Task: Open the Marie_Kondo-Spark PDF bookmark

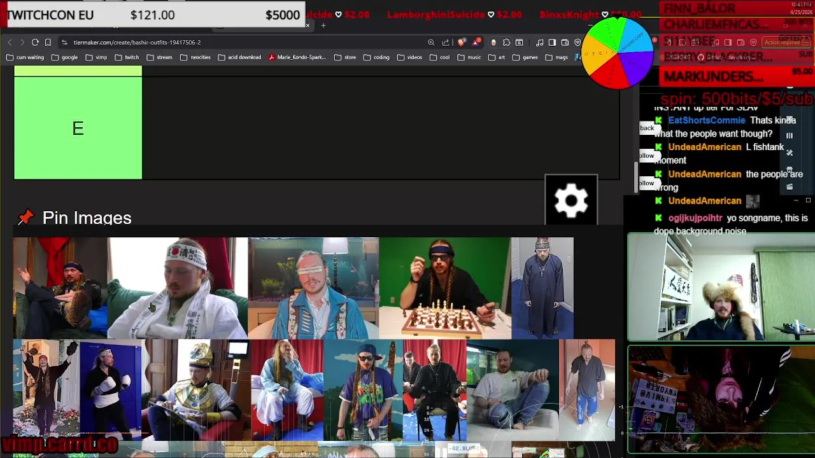Action: [297, 57]
